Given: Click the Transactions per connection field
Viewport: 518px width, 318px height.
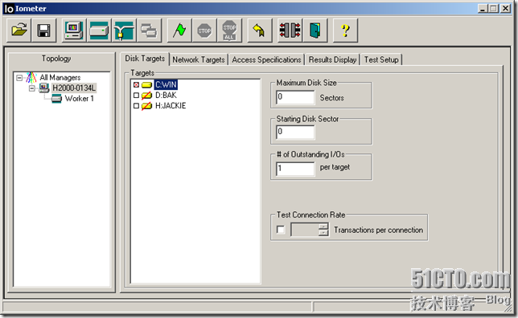Looking at the screenshot, I should point(305,229).
